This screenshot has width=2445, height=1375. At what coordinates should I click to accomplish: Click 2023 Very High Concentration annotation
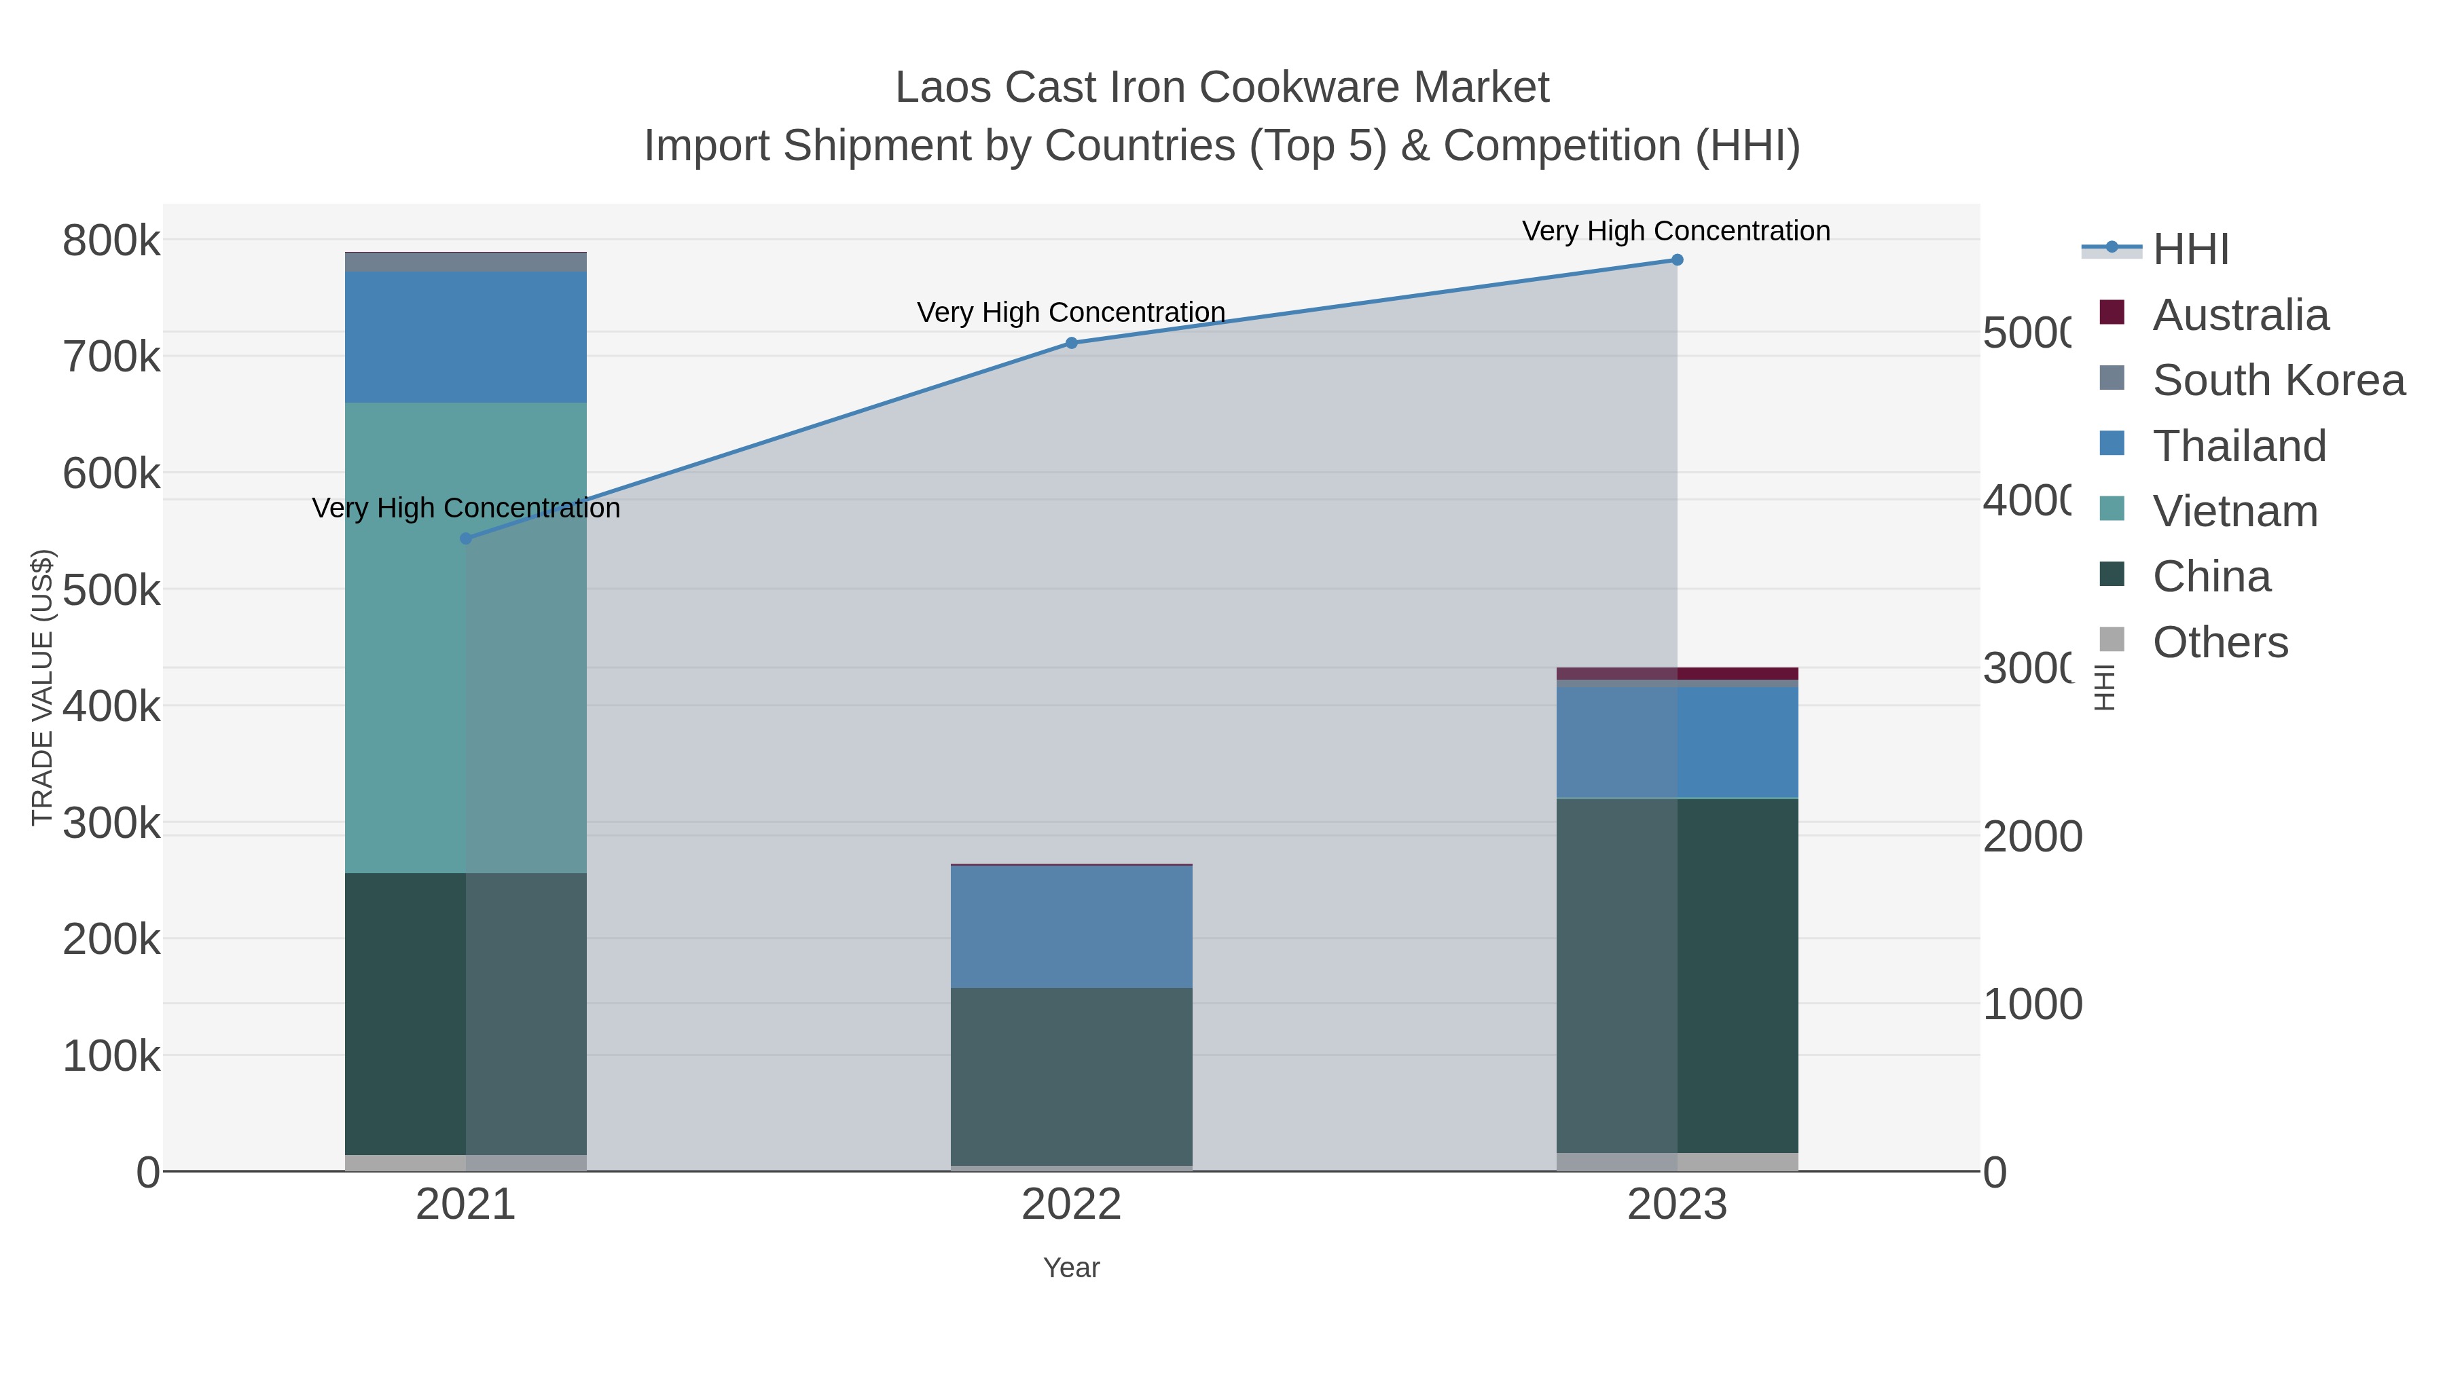point(1676,231)
